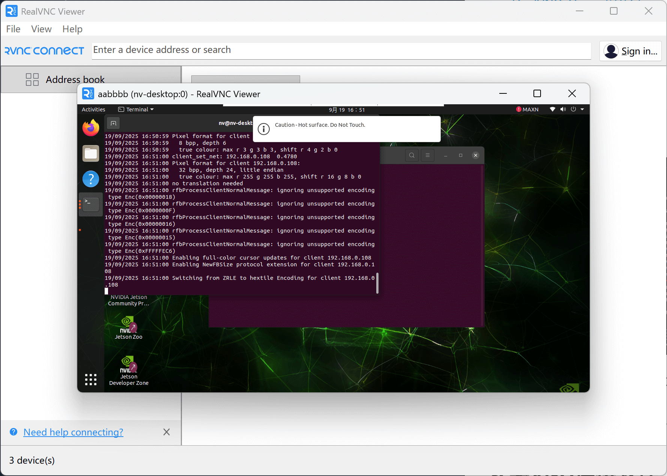Viewport: 667px width, 476px height.
Task: Click the MAXN power mode indicator
Action: (527, 110)
